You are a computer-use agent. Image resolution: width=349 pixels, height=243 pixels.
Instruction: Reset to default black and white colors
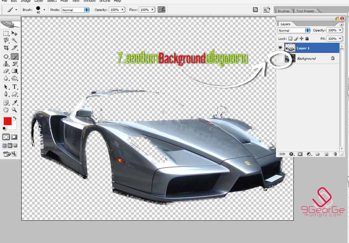4,128
